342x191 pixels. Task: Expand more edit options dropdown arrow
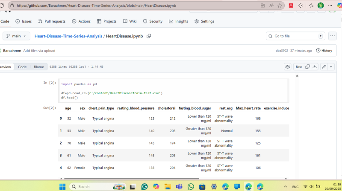(x=331, y=67)
